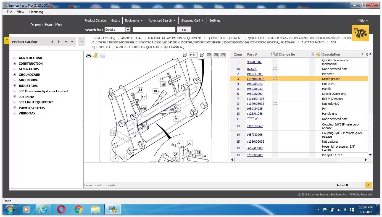Image resolution: width=382 pixels, height=217 pixels.
Task: Click the fit-to-width diagram icon
Action: pos(216,55)
